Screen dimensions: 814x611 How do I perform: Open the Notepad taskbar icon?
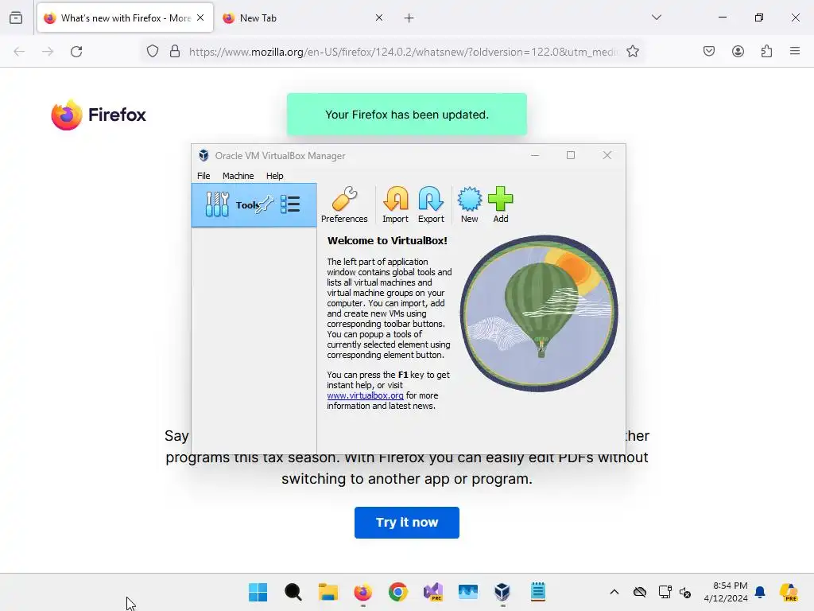pos(538,592)
